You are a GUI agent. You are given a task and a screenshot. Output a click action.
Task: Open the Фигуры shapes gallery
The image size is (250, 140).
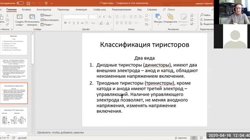coord(158,20)
